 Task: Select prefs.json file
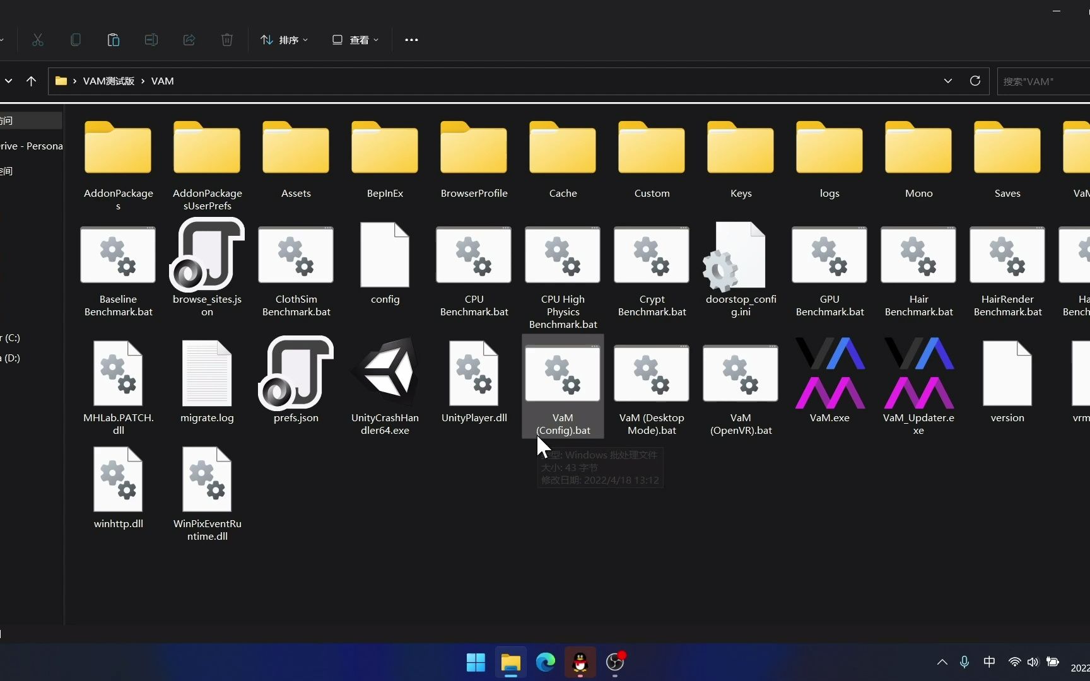(296, 380)
